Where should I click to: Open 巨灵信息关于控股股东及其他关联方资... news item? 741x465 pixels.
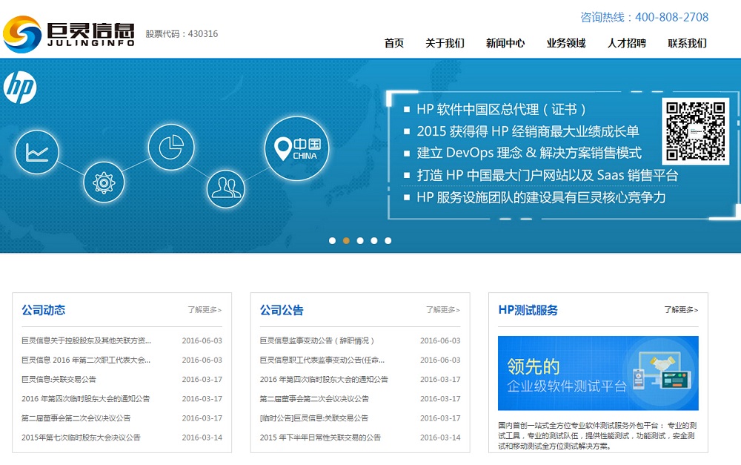click(86, 340)
